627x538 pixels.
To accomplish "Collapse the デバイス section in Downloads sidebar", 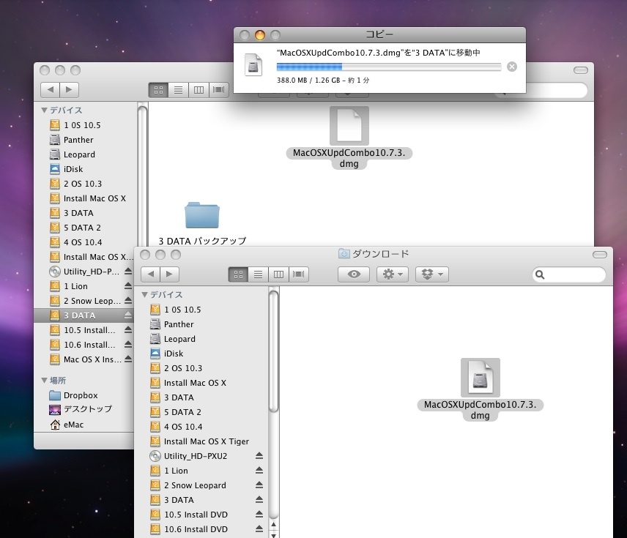I will pos(144,294).
